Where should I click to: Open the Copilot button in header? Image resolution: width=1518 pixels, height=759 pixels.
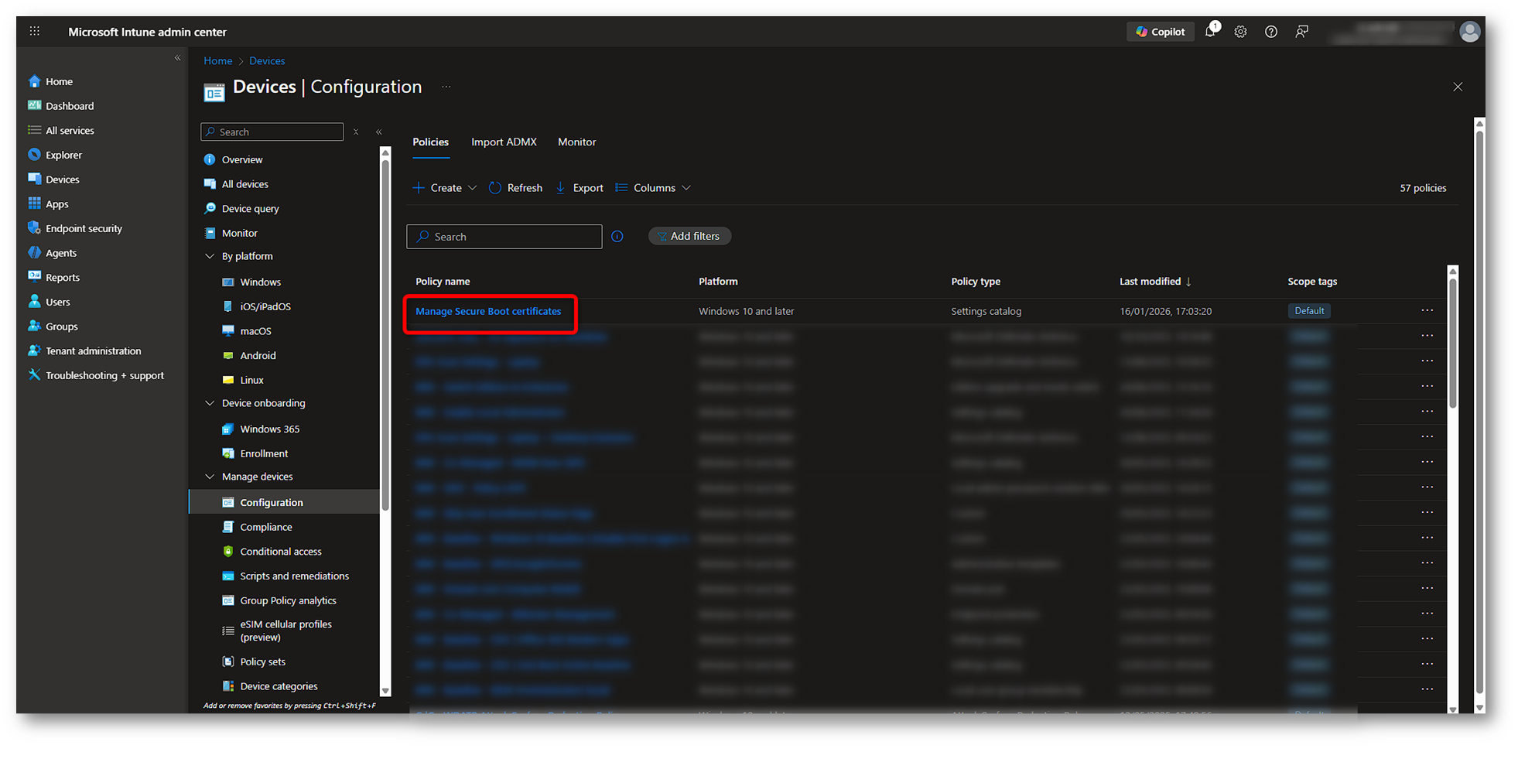point(1160,32)
